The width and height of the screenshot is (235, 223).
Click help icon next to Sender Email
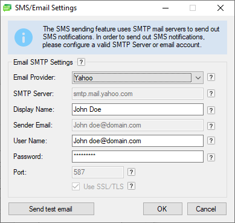point(211,126)
